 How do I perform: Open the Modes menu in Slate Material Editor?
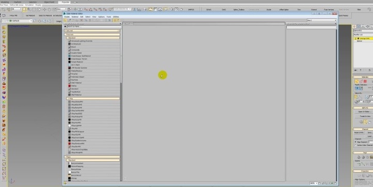click(67, 17)
